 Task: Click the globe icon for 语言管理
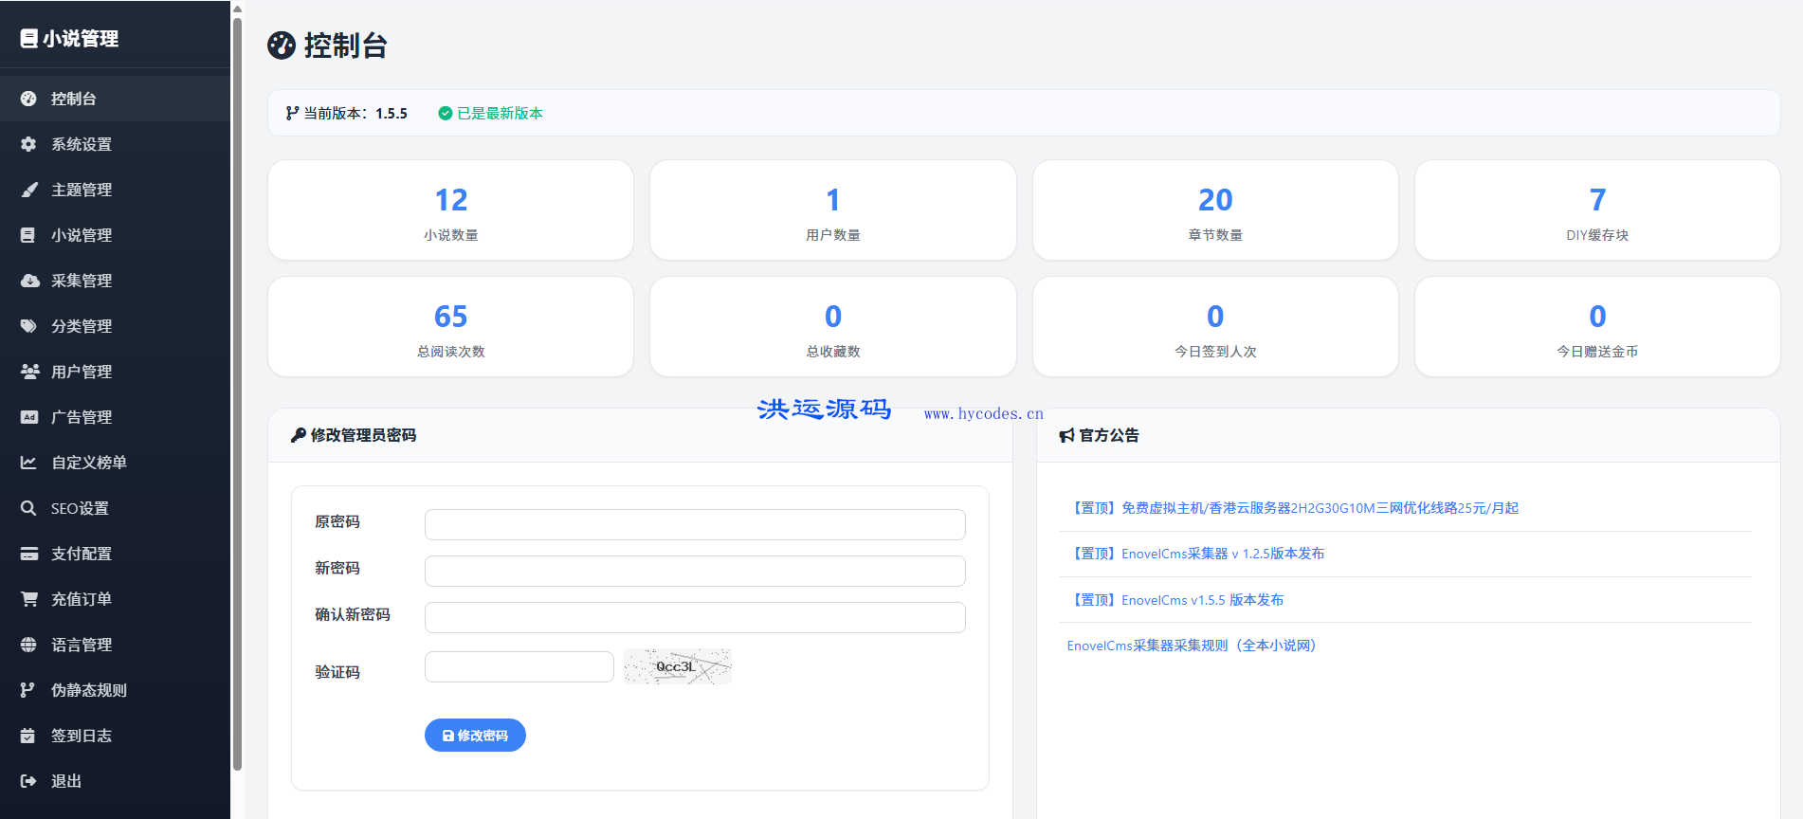coord(28,645)
